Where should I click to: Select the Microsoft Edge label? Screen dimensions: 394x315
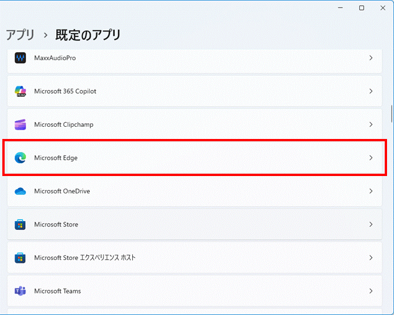(56, 157)
